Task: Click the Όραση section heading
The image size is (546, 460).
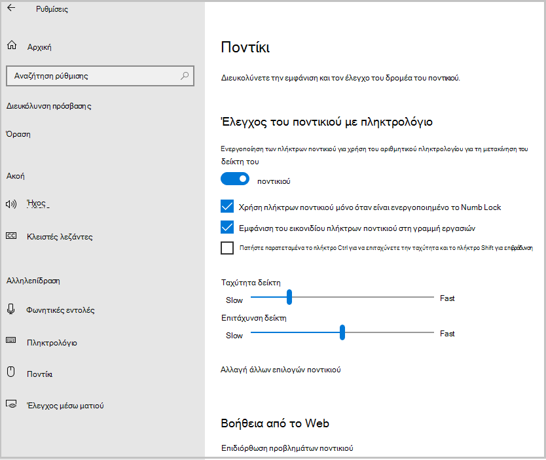Action: tap(18, 134)
